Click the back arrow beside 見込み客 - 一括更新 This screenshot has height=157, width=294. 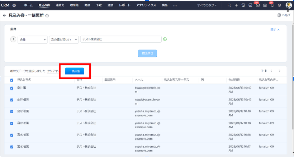(4, 15)
